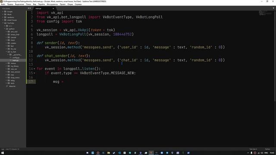
Task: Expand the randoms folder arrow
Action: pos(3,17)
